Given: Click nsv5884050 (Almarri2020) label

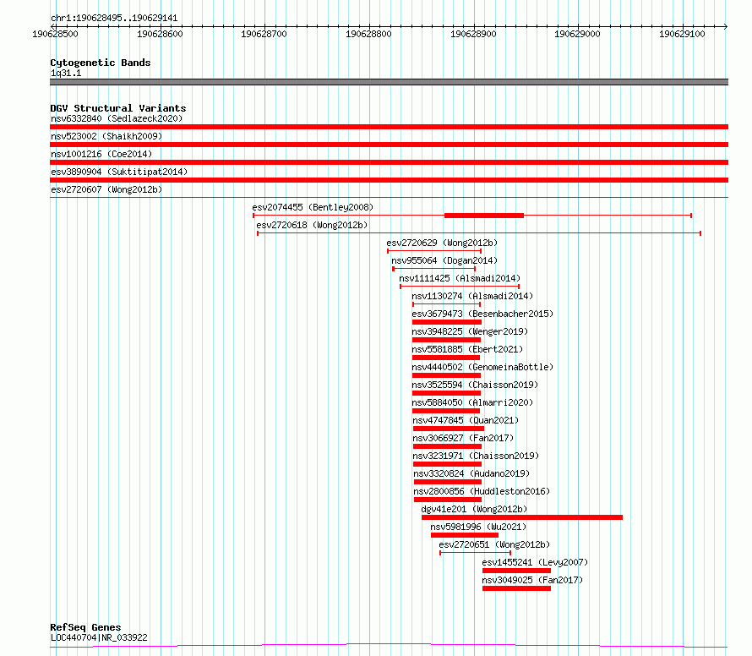Looking at the screenshot, I should click(472, 402).
